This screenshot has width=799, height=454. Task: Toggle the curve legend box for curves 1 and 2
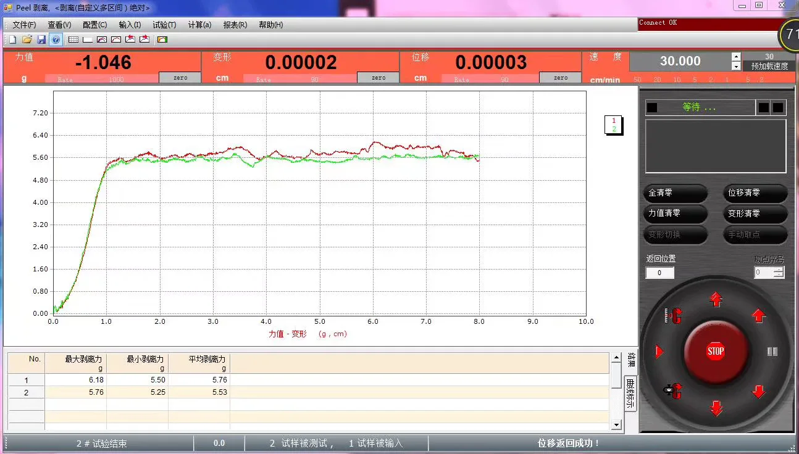click(x=614, y=125)
